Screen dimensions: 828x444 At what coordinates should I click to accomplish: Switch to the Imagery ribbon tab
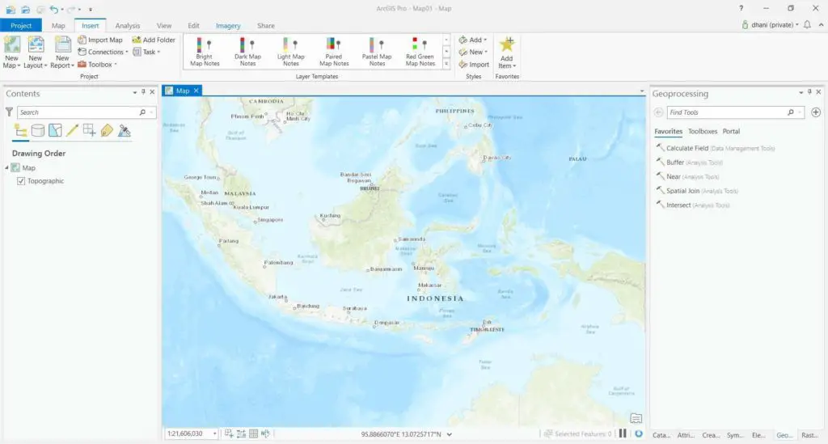(228, 25)
